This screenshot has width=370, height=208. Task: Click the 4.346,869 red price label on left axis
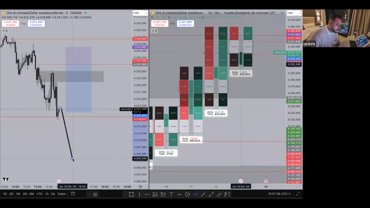[140, 39]
